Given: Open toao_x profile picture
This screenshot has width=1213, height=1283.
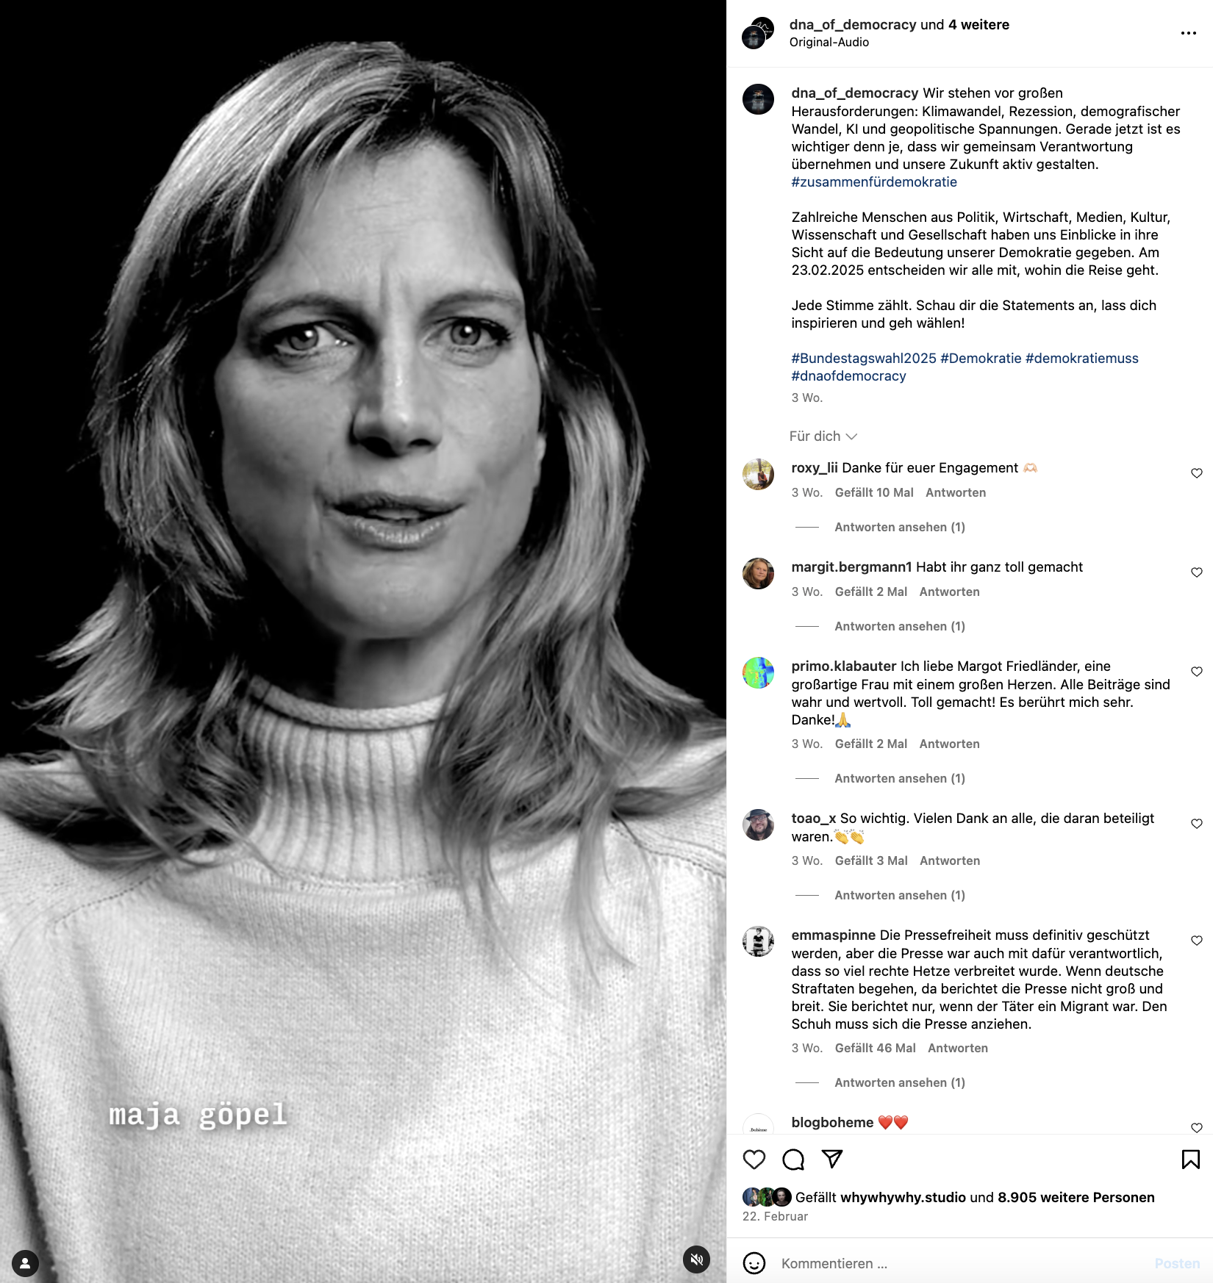Looking at the screenshot, I should tap(758, 824).
